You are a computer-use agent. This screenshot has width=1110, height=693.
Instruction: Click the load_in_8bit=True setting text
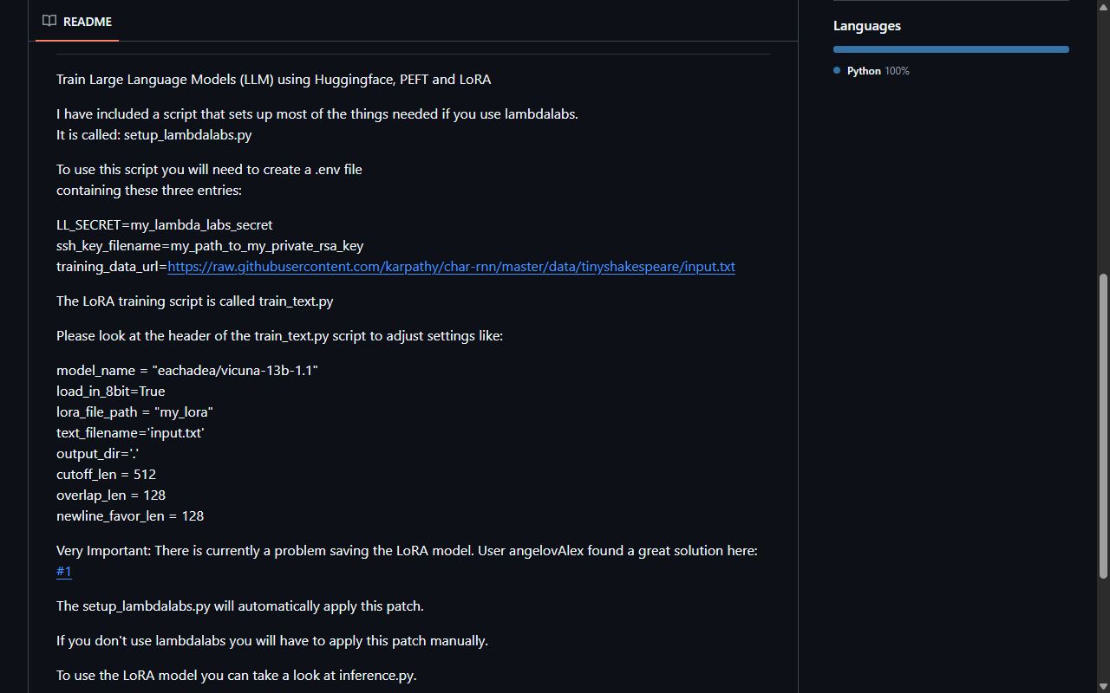[111, 391]
